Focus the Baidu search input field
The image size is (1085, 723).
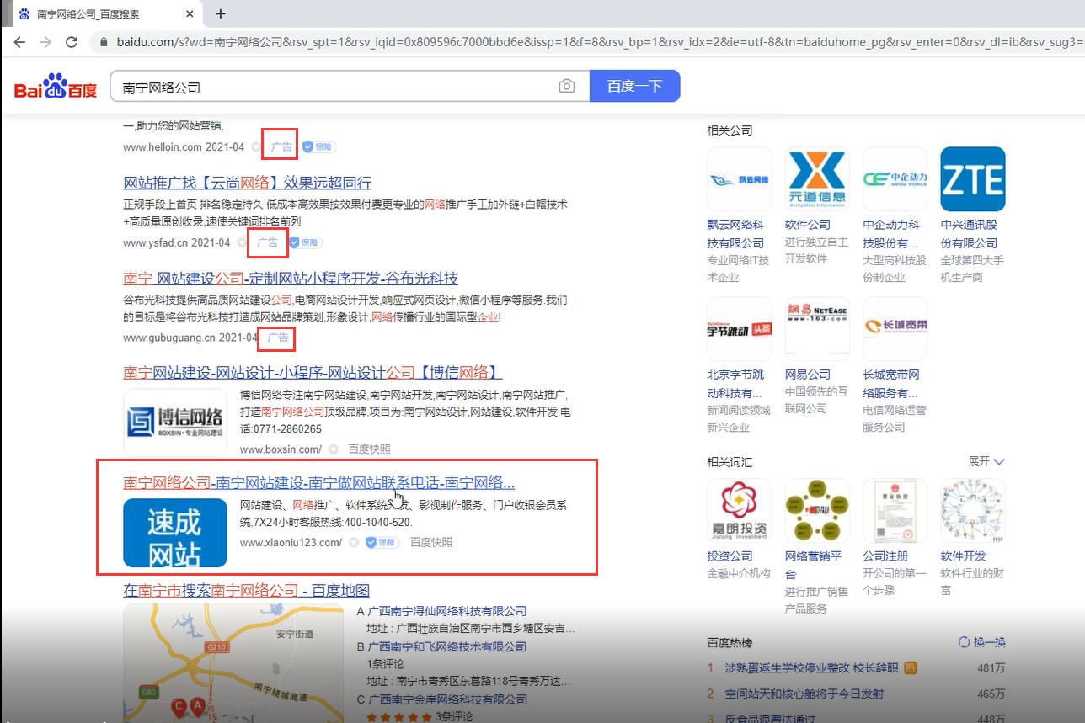coord(350,86)
